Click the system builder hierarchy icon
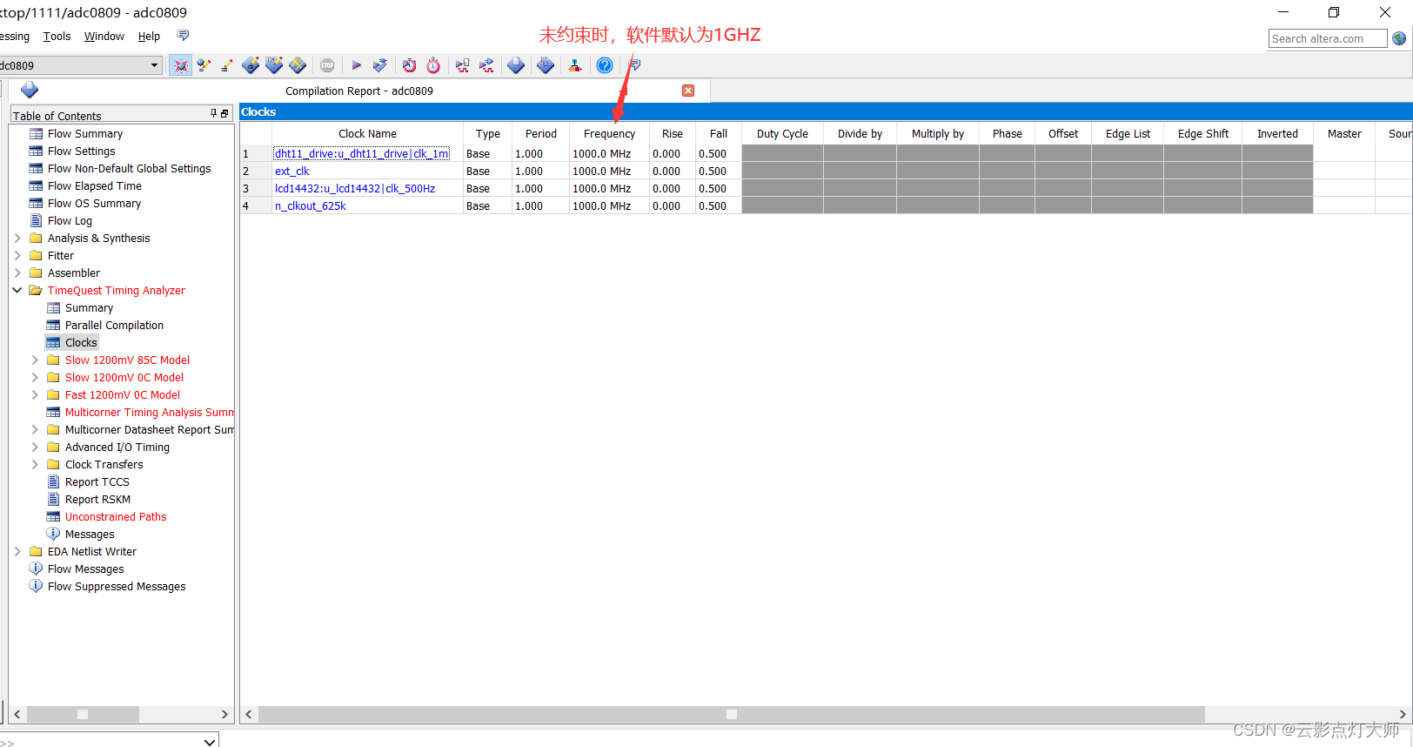The height and width of the screenshot is (747, 1413). 575,65
